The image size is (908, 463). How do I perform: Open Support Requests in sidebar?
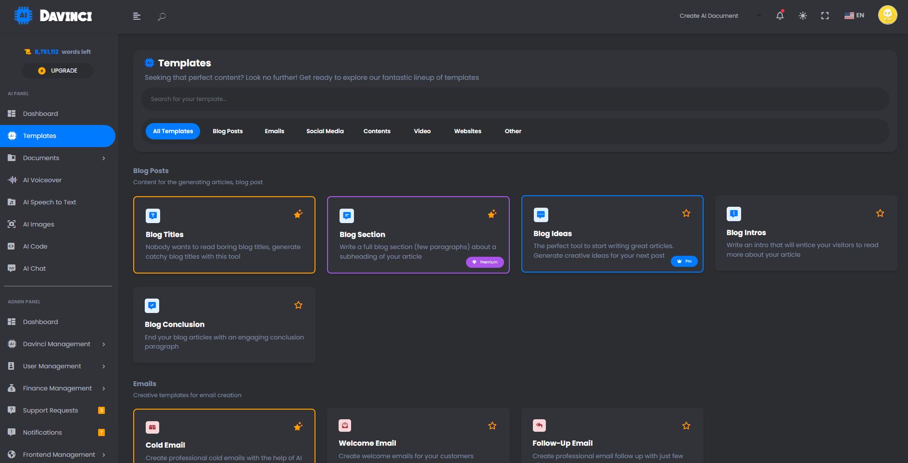click(58, 410)
